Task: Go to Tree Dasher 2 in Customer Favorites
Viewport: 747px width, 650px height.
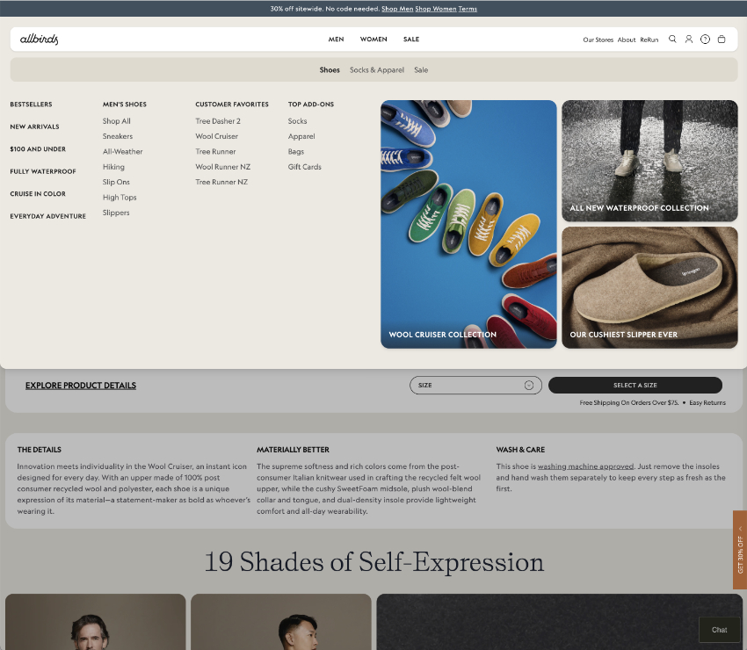Action: (218, 121)
